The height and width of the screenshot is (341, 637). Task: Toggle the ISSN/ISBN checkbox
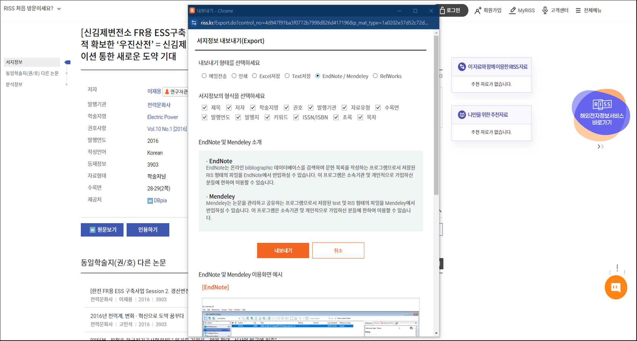pyautogui.click(x=296, y=117)
